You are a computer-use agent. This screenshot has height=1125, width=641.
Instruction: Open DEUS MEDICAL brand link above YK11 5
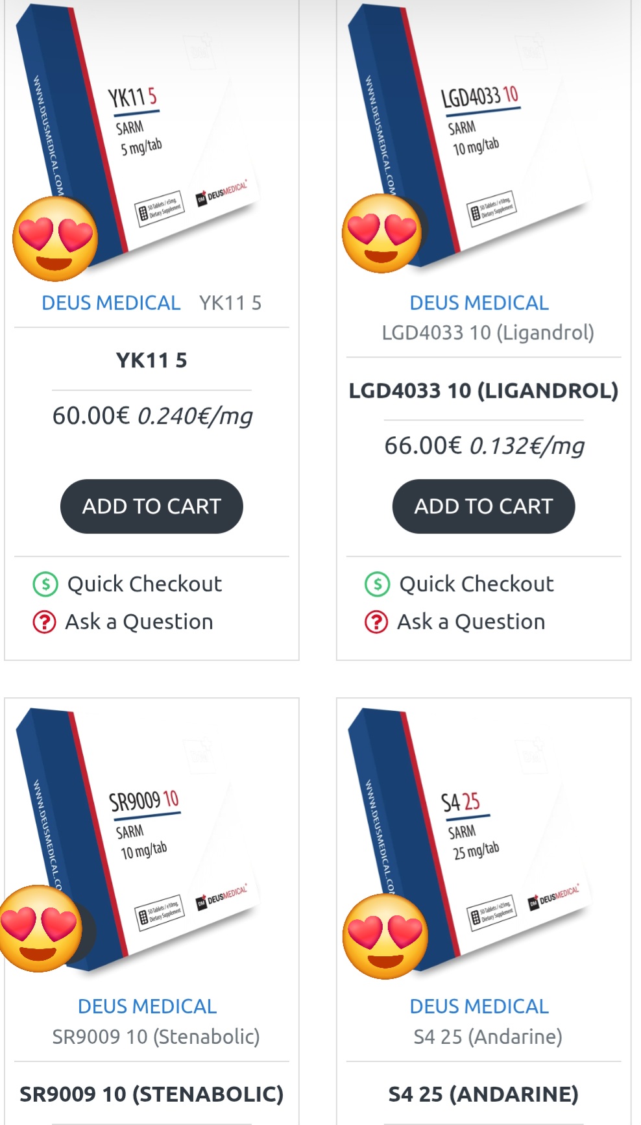[x=111, y=303]
